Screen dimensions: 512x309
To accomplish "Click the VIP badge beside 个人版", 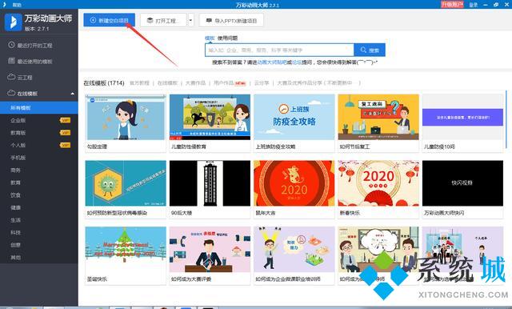I will point(65,145).
